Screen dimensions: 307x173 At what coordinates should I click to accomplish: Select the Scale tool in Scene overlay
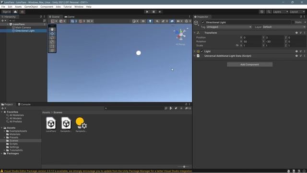pos(52,42)
